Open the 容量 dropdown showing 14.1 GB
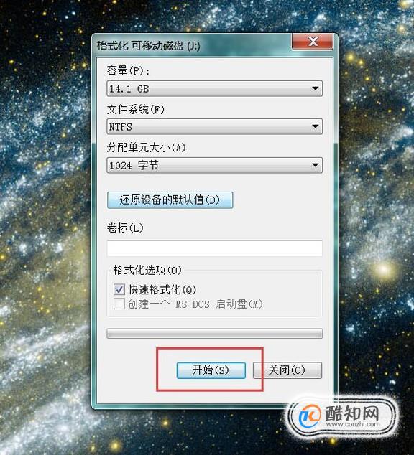 [214, 88]
